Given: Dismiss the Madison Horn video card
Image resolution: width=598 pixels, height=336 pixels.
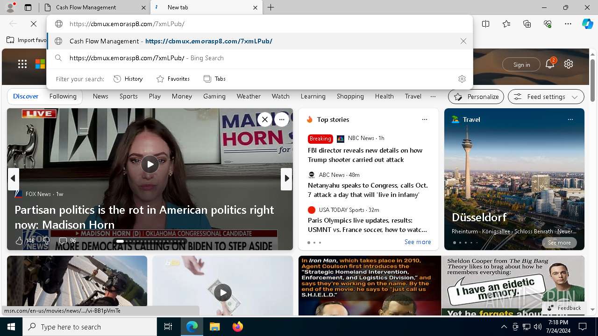Looking at the screenshot, I should point(264,119).
